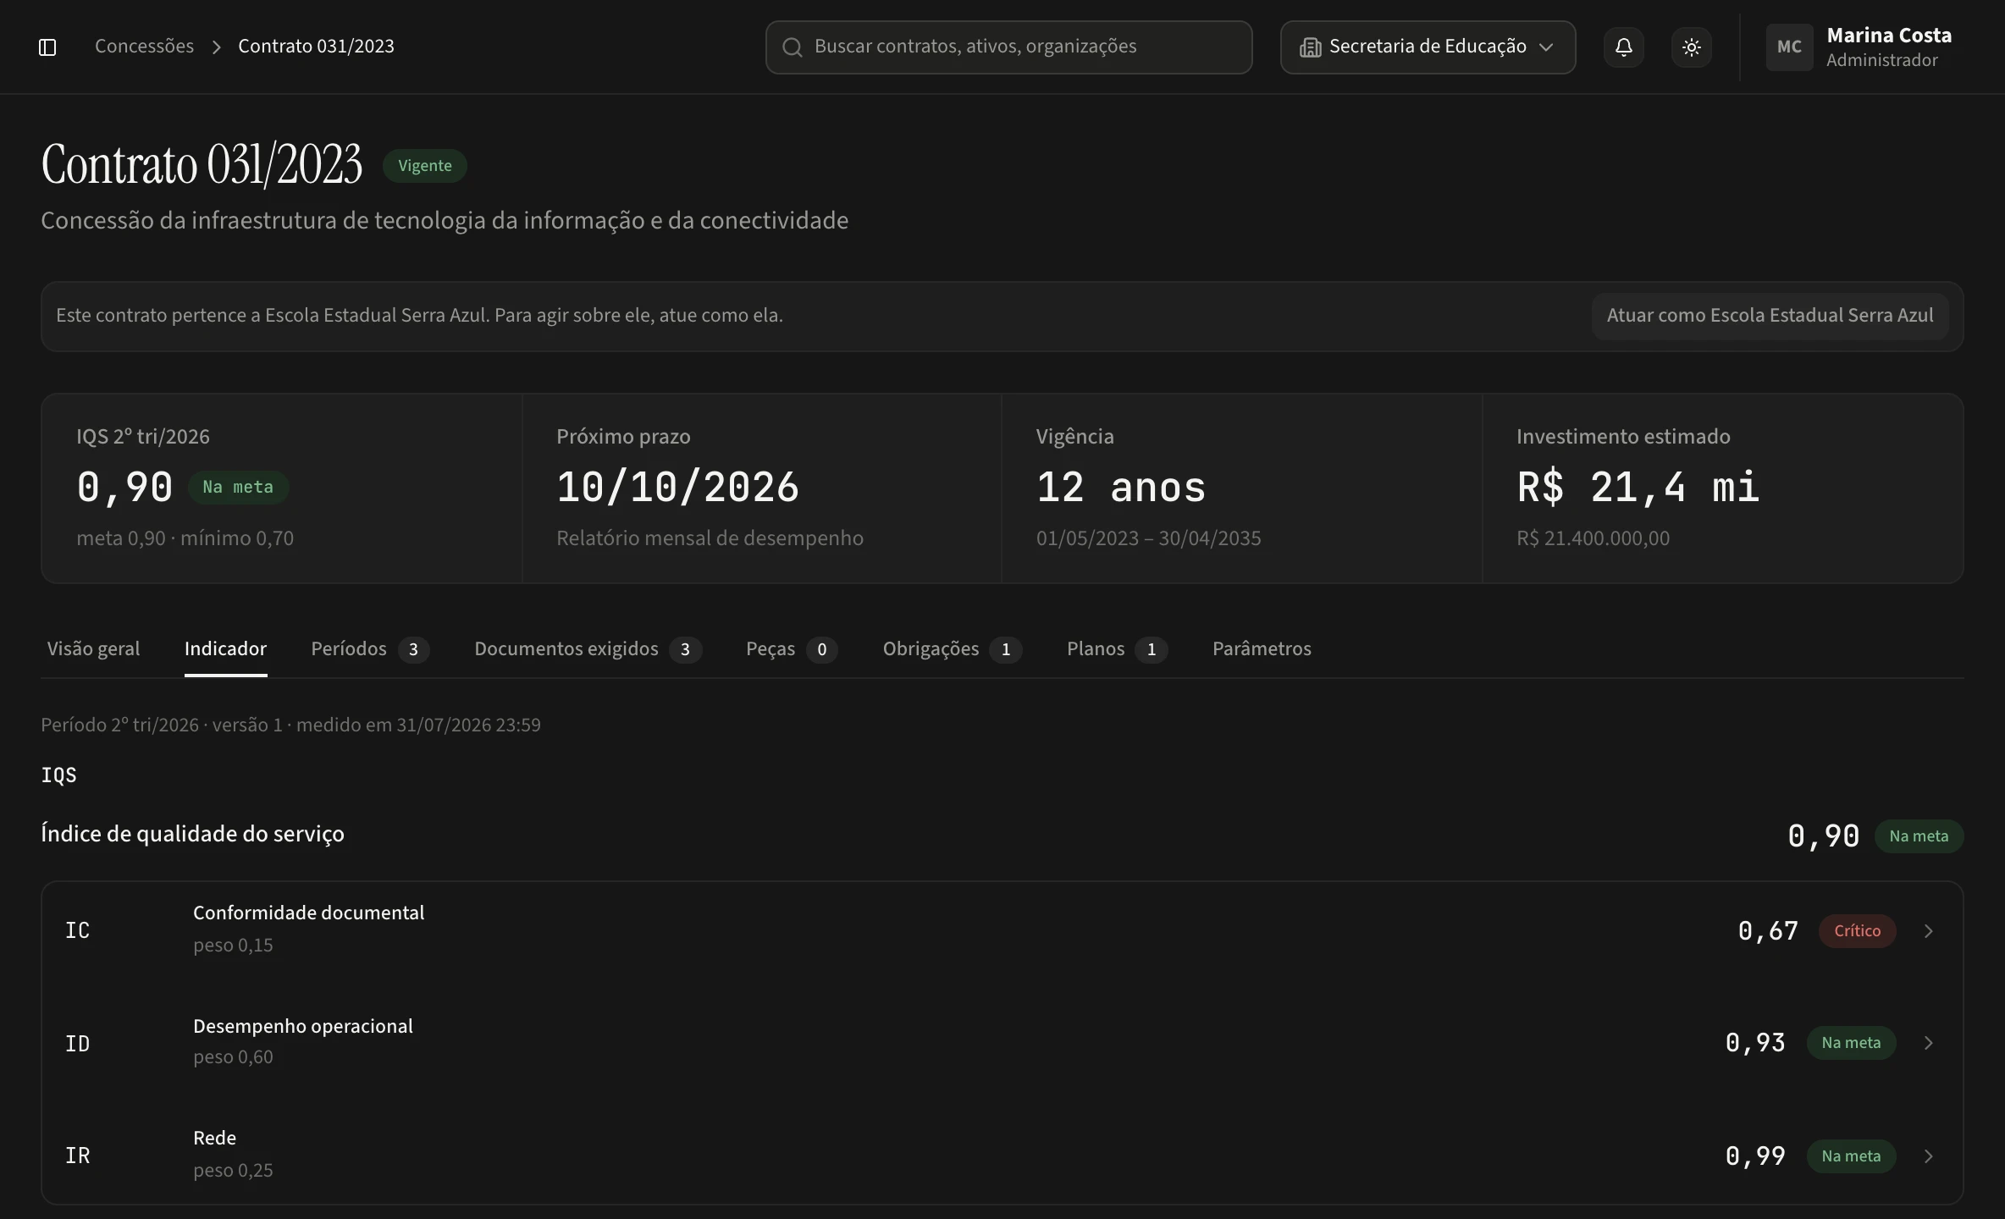Open the Peças tab
2005x1219 pixels.
coord(792,649)
